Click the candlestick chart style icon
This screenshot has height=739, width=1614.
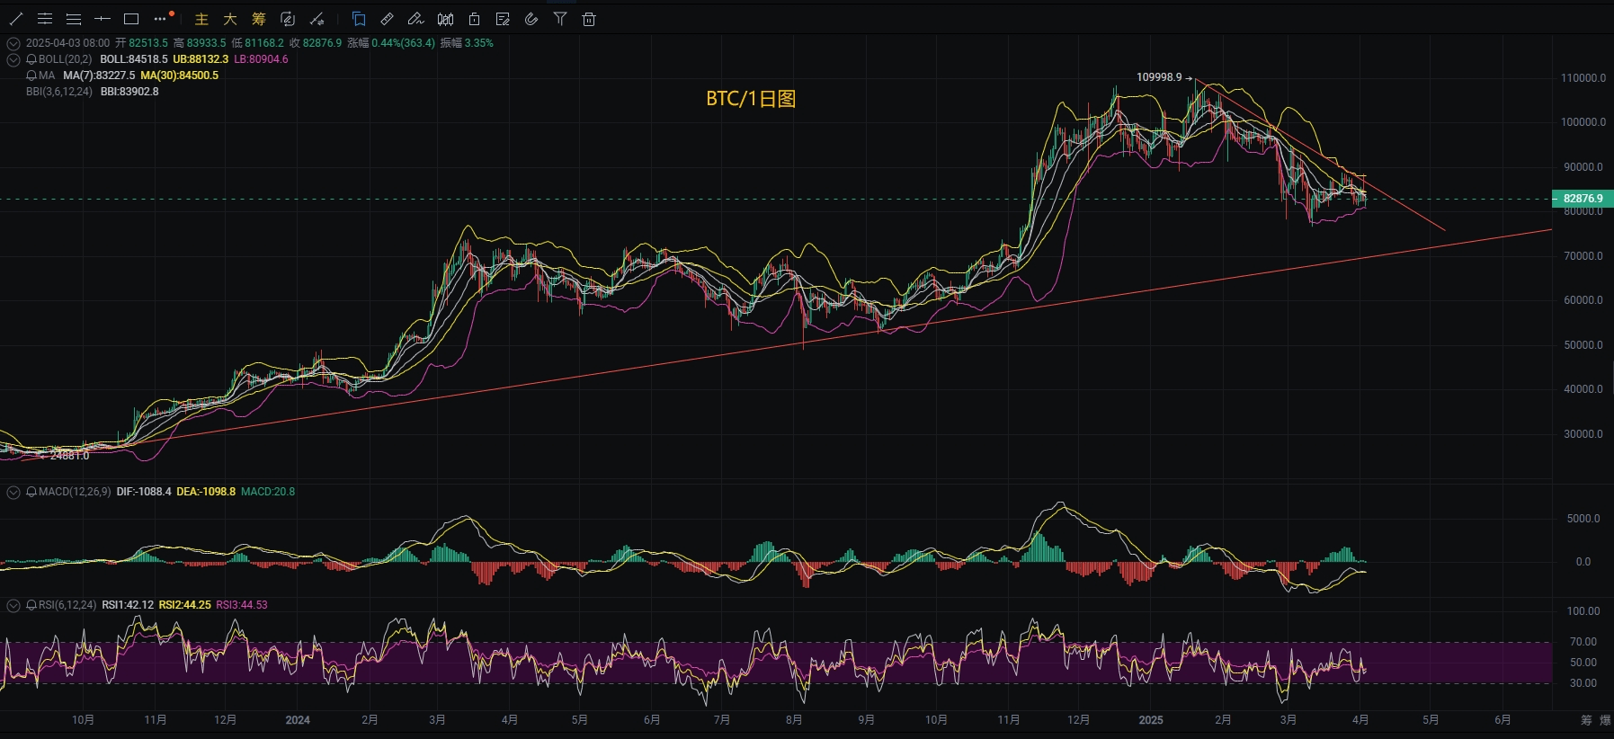click(445, 19)
